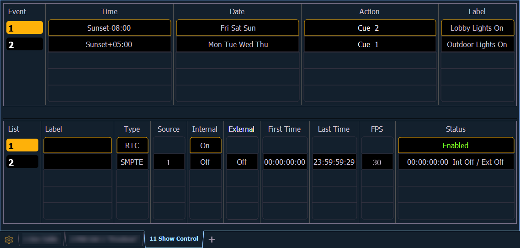Viewport: 520px width, 248px height.
Task: Toggle Internal Off for SMPTE list 2
Action: coord(205,162)
